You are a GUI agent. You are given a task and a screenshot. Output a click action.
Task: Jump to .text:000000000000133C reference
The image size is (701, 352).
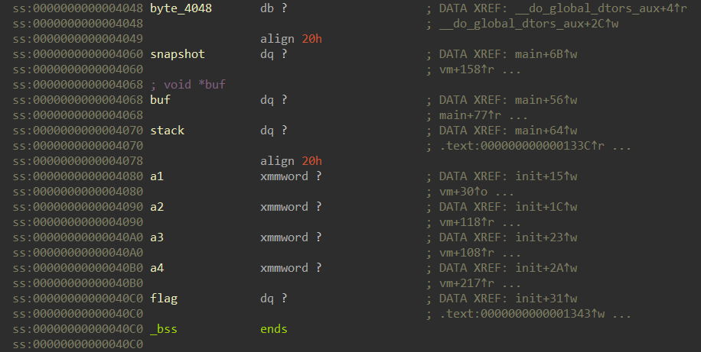[522, 146]
